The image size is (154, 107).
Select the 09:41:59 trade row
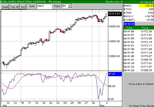[139, 31]
